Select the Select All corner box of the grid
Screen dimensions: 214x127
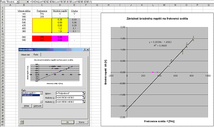2,5
